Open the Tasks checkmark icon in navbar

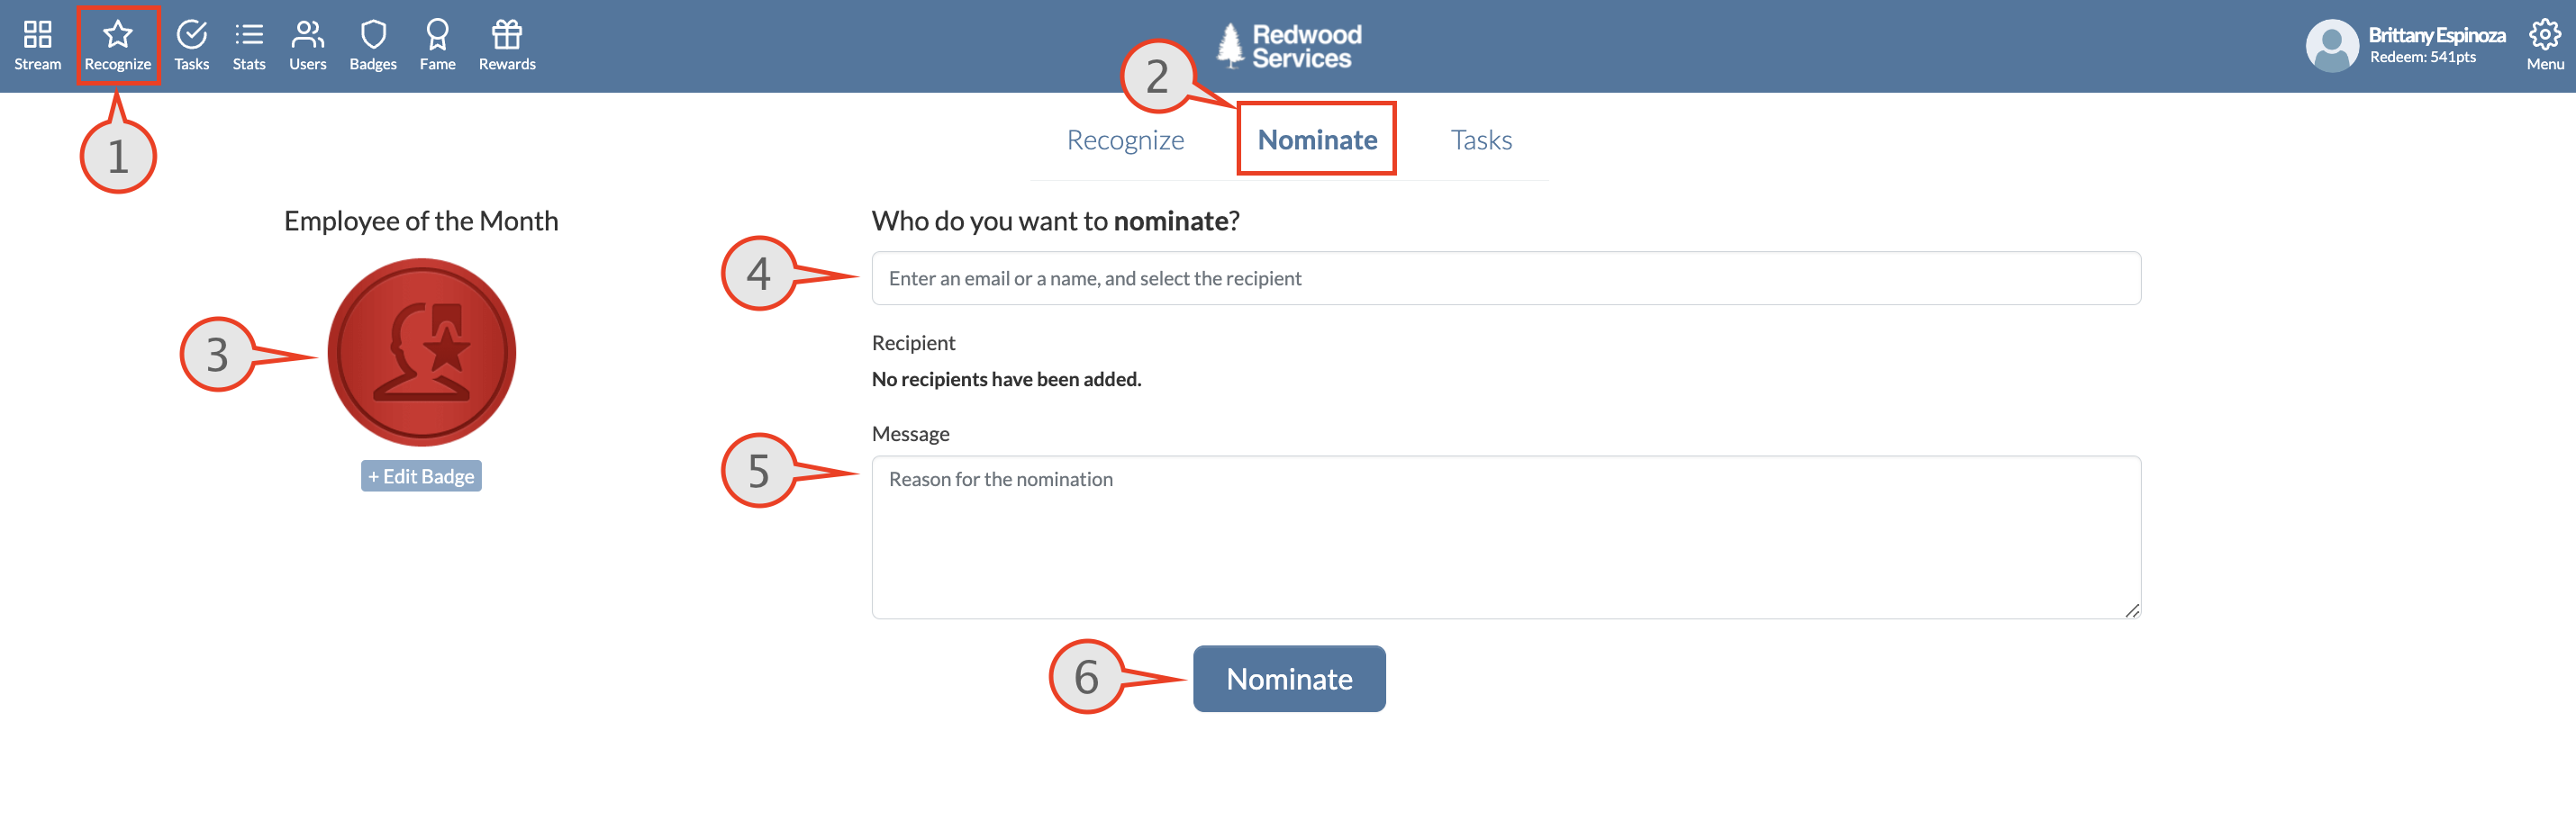pos(191,35)
